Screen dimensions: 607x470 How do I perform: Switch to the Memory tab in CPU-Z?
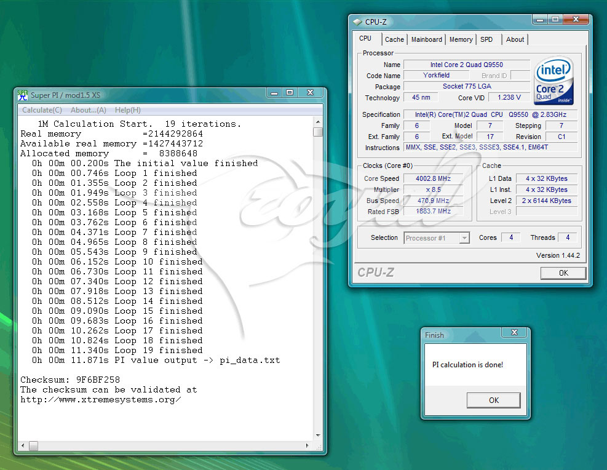[461, 39]
